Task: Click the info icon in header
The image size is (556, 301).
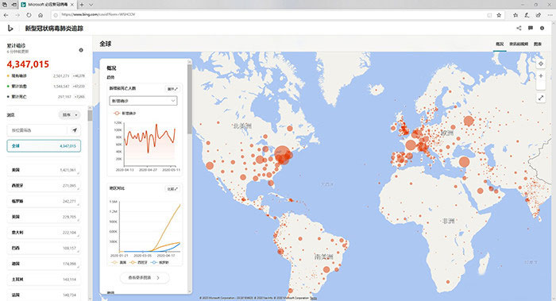Action: 542,28
